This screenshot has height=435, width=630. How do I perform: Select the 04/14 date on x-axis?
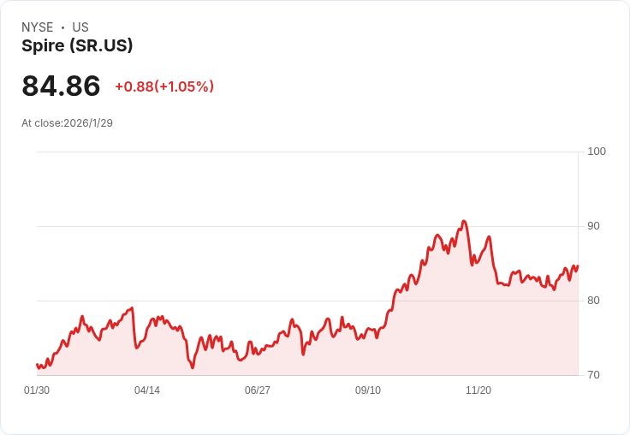click(147, 390)
